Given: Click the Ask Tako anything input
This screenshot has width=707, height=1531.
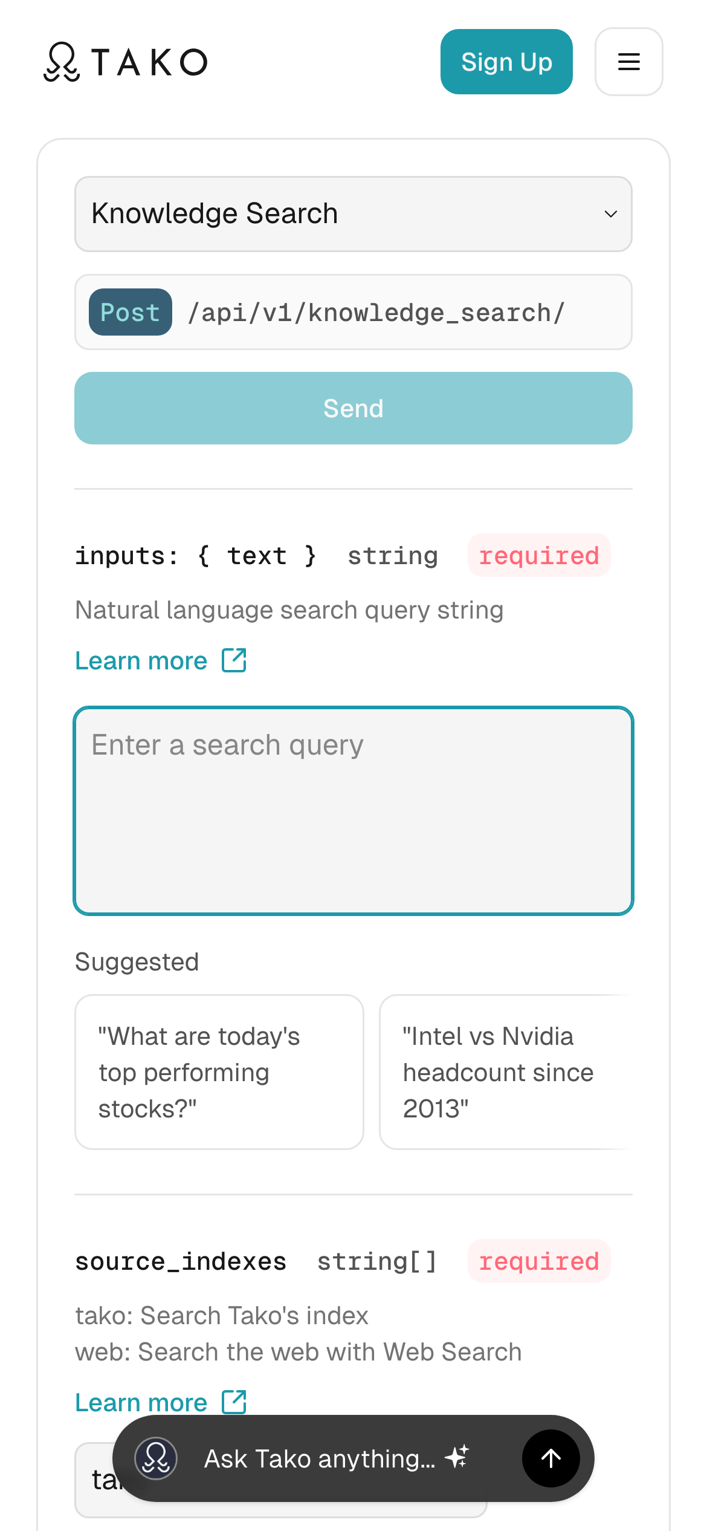Looking at the screenshot, I should (319, 1458).
